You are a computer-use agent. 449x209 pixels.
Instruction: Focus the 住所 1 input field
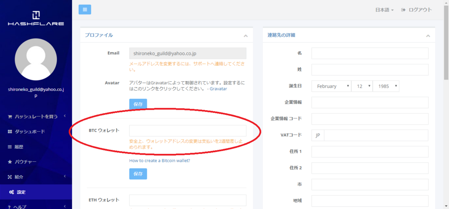point(370,152)
